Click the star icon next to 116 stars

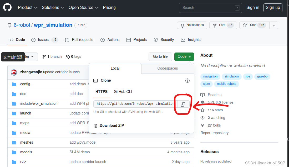[202, 110]
